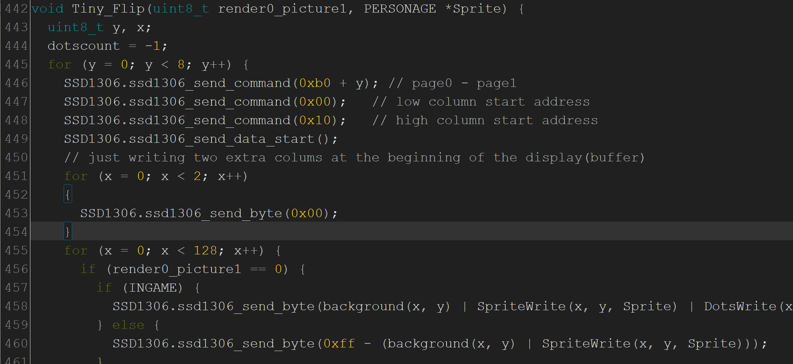
Task: Click line number 442 to select the line
Action: click(15, 8)
